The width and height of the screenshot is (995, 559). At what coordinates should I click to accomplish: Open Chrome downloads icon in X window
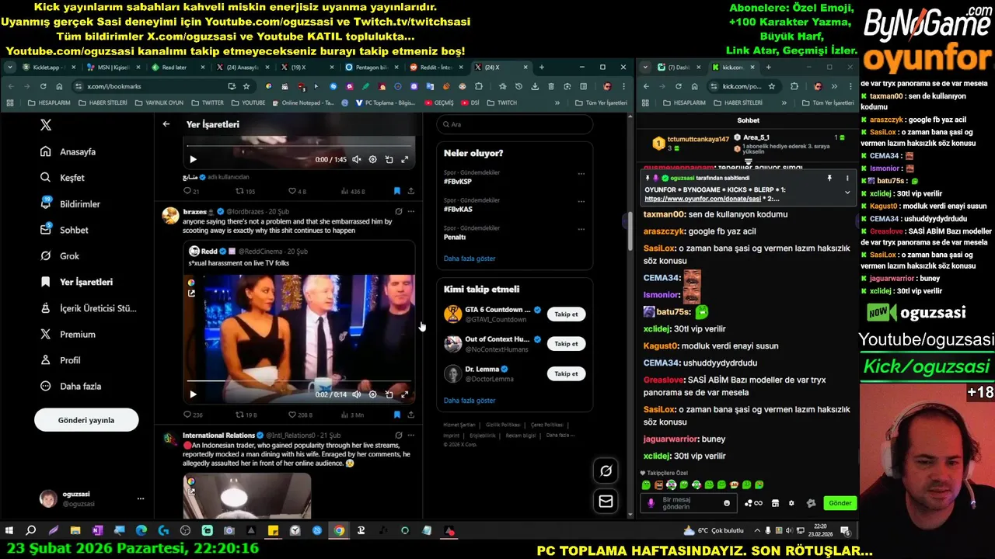(x=534, y=86)
